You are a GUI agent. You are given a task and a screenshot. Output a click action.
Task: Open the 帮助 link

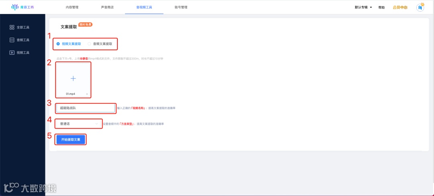tap(381, 8)
